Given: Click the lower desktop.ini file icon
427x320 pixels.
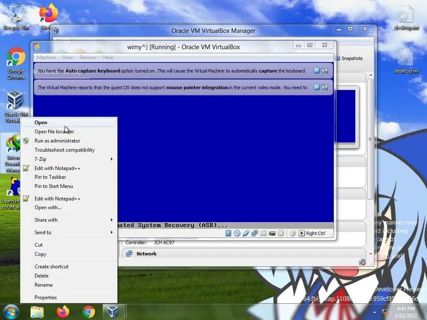Looking at the screenshot, I should (x=406, y=61).
